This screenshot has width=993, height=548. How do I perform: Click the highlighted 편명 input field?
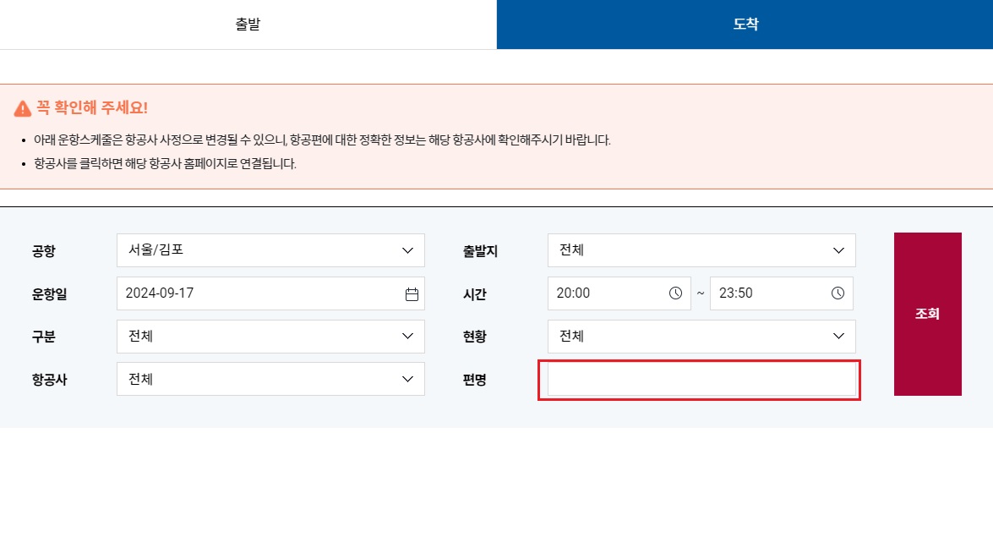(x=700, y=380)
